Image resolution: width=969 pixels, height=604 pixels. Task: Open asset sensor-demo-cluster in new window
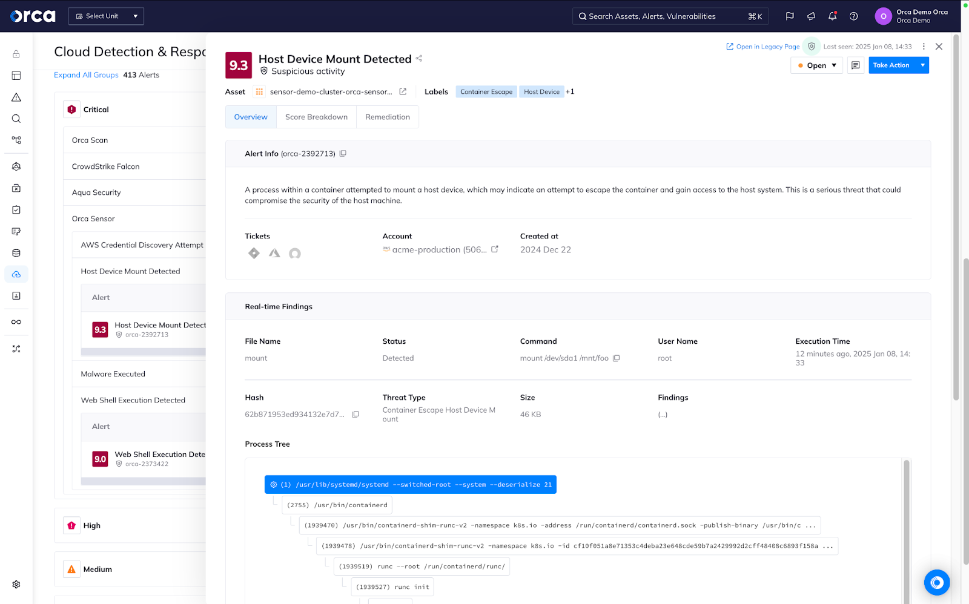point(403,92)
